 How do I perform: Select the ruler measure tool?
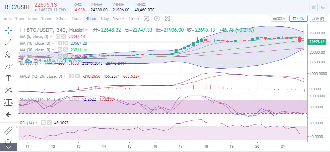pos(8,130)
